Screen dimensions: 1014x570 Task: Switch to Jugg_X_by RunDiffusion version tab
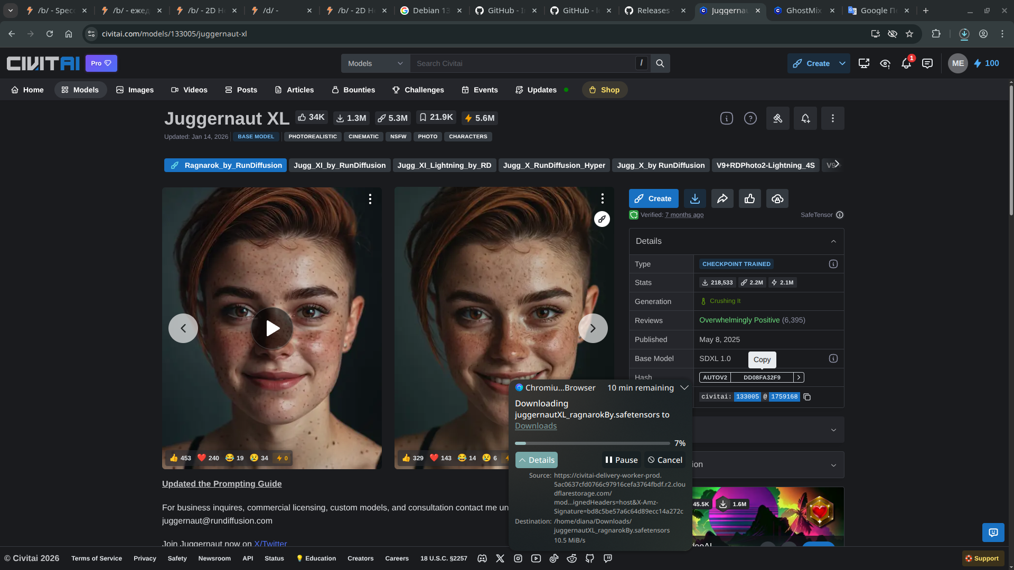[661, 165]
